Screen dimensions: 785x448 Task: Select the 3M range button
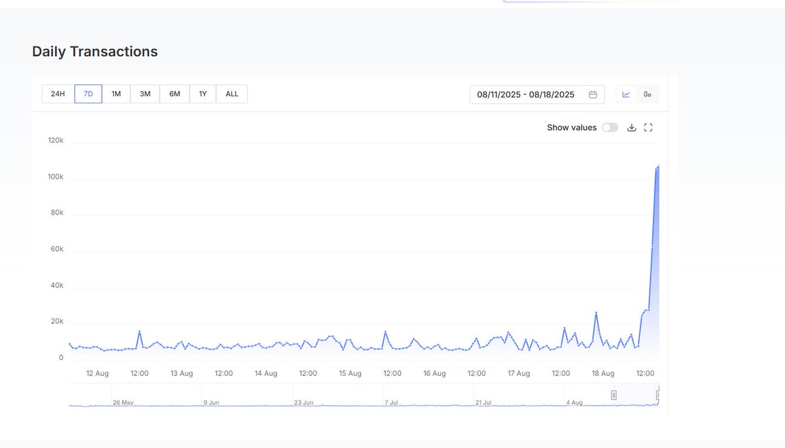(x=145, y=94)
